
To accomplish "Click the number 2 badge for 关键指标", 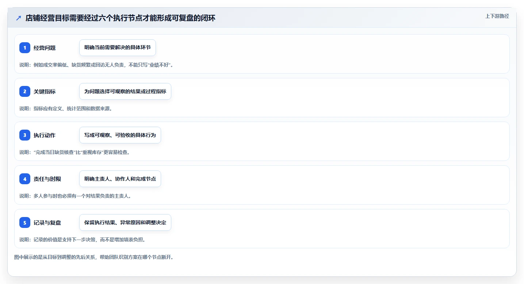I will click(x=25, y=91).
